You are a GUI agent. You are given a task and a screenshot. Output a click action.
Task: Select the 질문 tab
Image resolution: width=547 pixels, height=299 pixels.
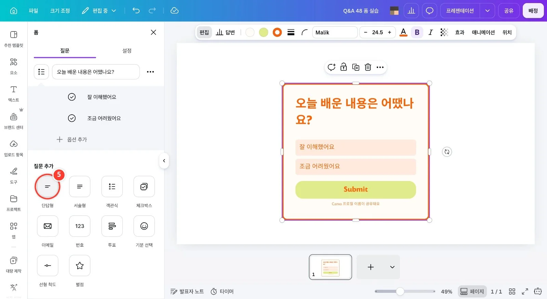(x=65, y=51)
